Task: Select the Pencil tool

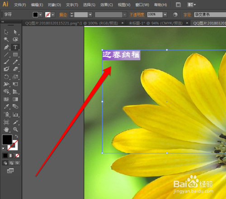Action: pyautogui.click(x=15, y=62)
